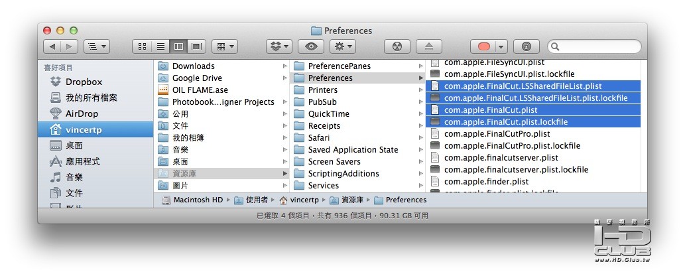Screen dimensions: 685x276
Task: Click vincertp in the path bar
Action: 299,200
